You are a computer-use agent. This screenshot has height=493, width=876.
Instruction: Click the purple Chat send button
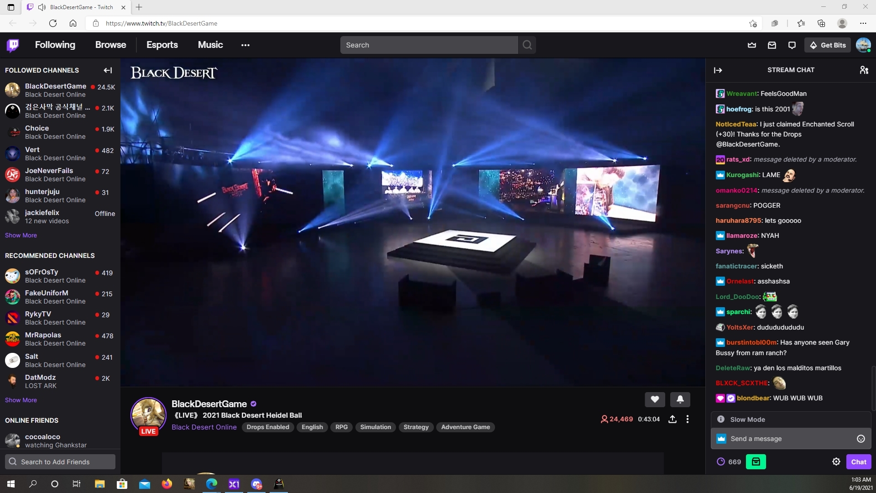click(x=859, y=462)
